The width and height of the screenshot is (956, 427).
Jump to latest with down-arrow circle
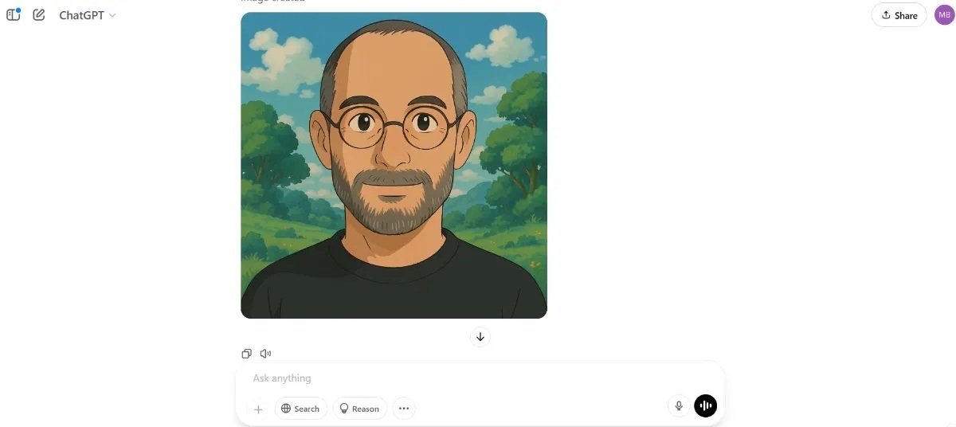[480, 336]
